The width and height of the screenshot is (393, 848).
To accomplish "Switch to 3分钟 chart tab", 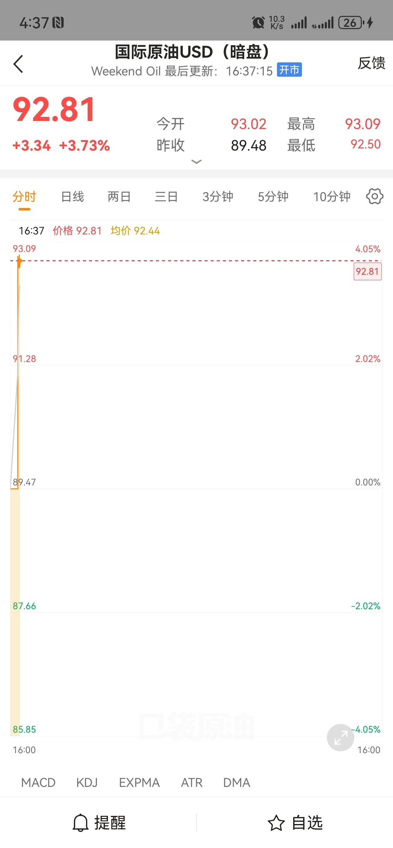I will [x=218, y=196].
